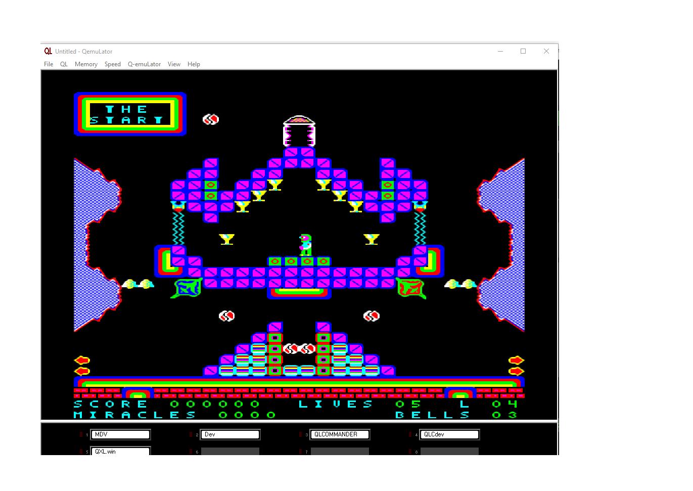Image resolution: width=693 pixels, height=491 pixels.
Task: Open the Q-emuLator menu
Action: (144, 64)
